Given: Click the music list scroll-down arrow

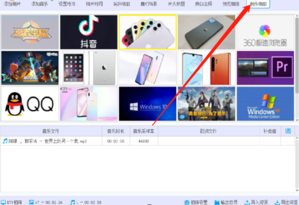Looking at the screenshot, I should 297,190.
